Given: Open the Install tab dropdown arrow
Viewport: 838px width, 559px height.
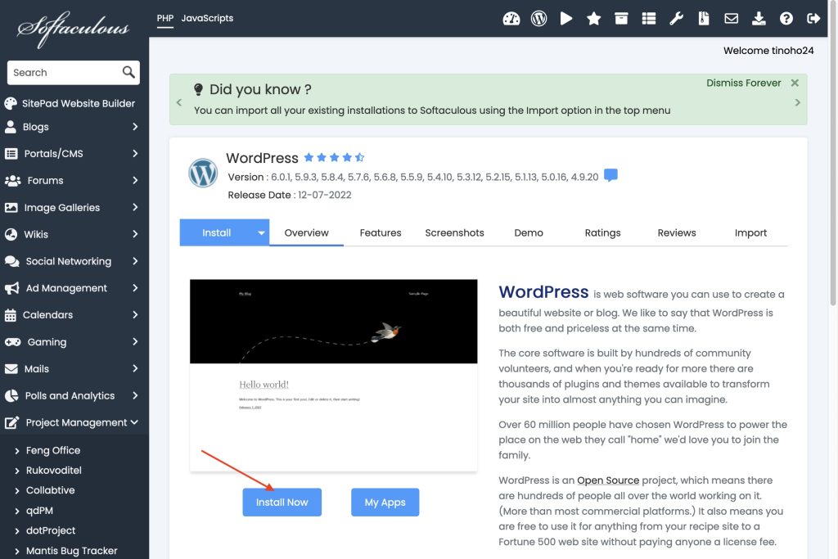Looking at the screenshot, I should point(261,232).
